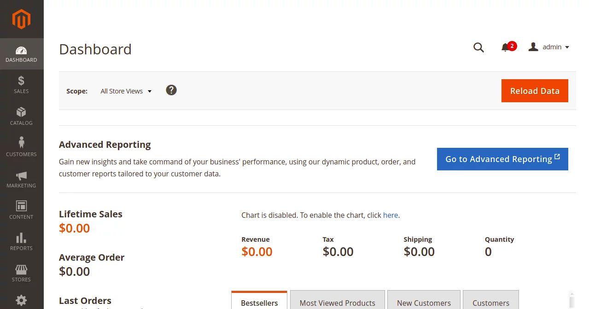
Task: Click the Magento logo
Action: [x=21, y=19]
